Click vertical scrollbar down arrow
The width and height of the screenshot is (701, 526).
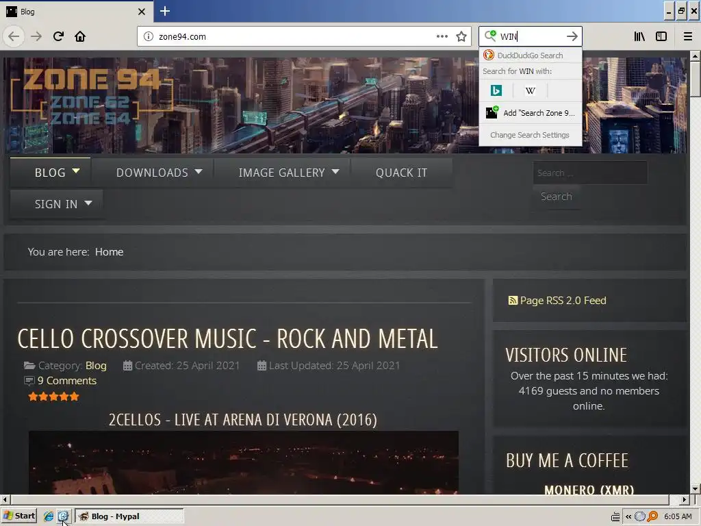(x=695, y=489)
